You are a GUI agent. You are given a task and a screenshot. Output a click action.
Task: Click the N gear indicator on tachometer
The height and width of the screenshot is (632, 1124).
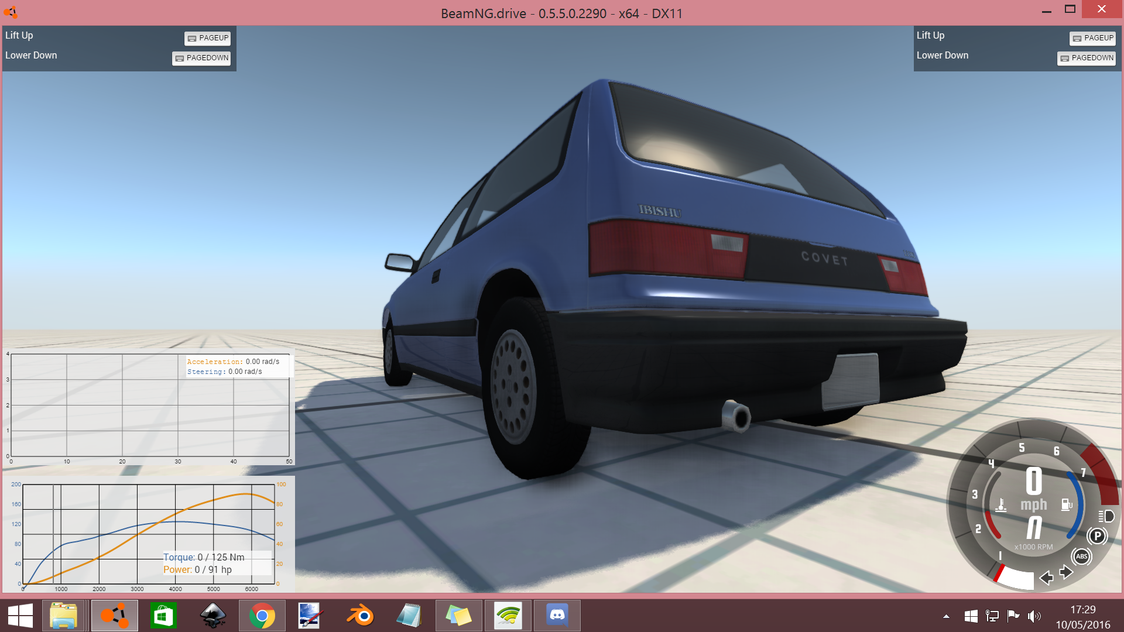(x=1034, y=527)
